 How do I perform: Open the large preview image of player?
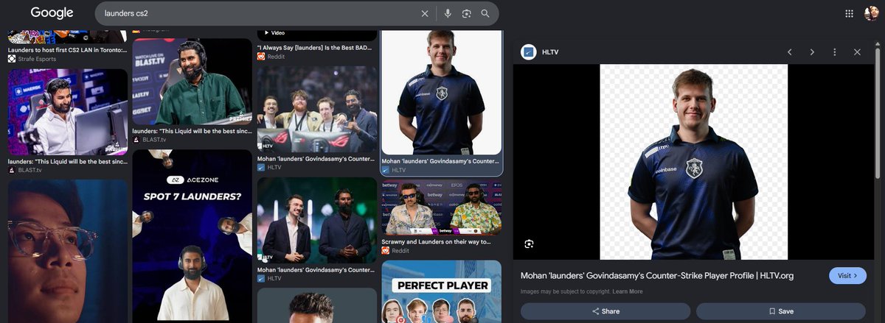pos(693,162)
